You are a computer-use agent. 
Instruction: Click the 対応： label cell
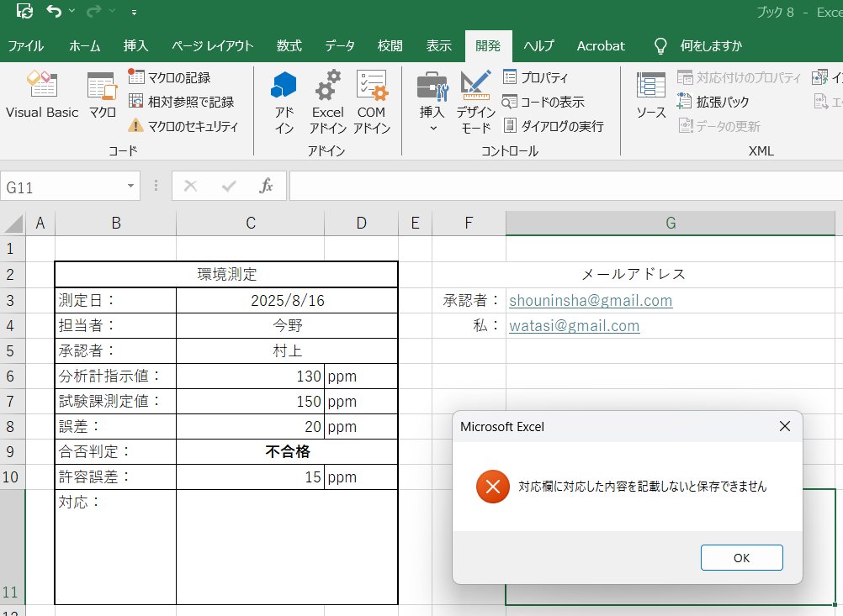(115, 547)
